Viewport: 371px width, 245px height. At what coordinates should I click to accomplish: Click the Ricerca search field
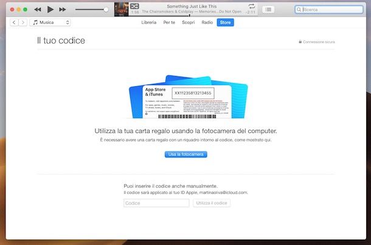pos(329,10)
